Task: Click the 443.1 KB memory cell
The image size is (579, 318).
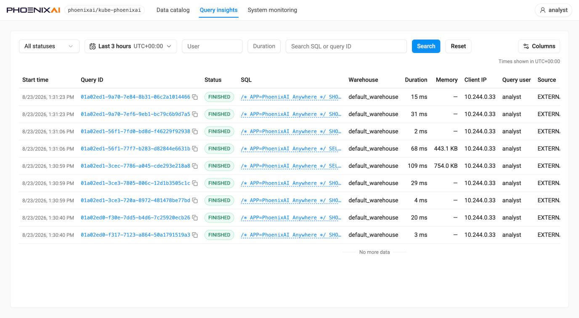Action: point(446,149)
